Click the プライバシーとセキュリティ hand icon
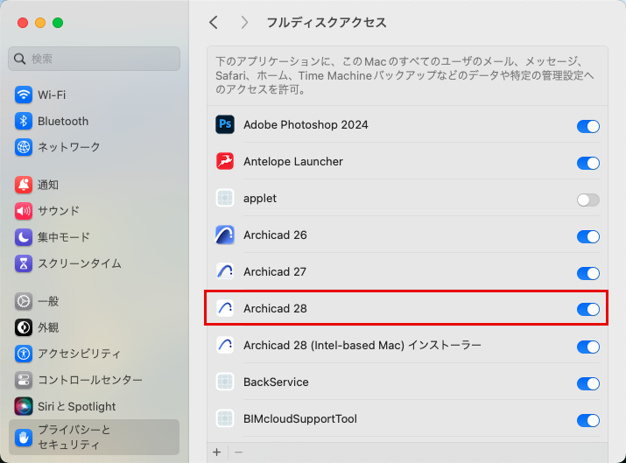The image size is (626, 463). click(x=24, y=438)
